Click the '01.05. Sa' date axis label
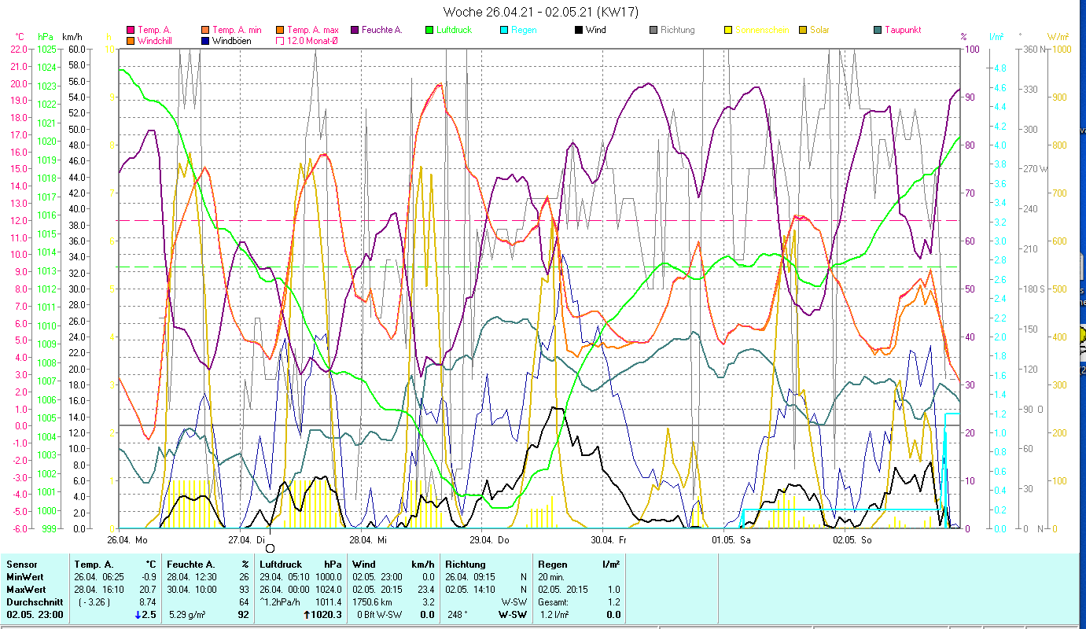This screenshot has width=1086, height=629. pos(731,540)
